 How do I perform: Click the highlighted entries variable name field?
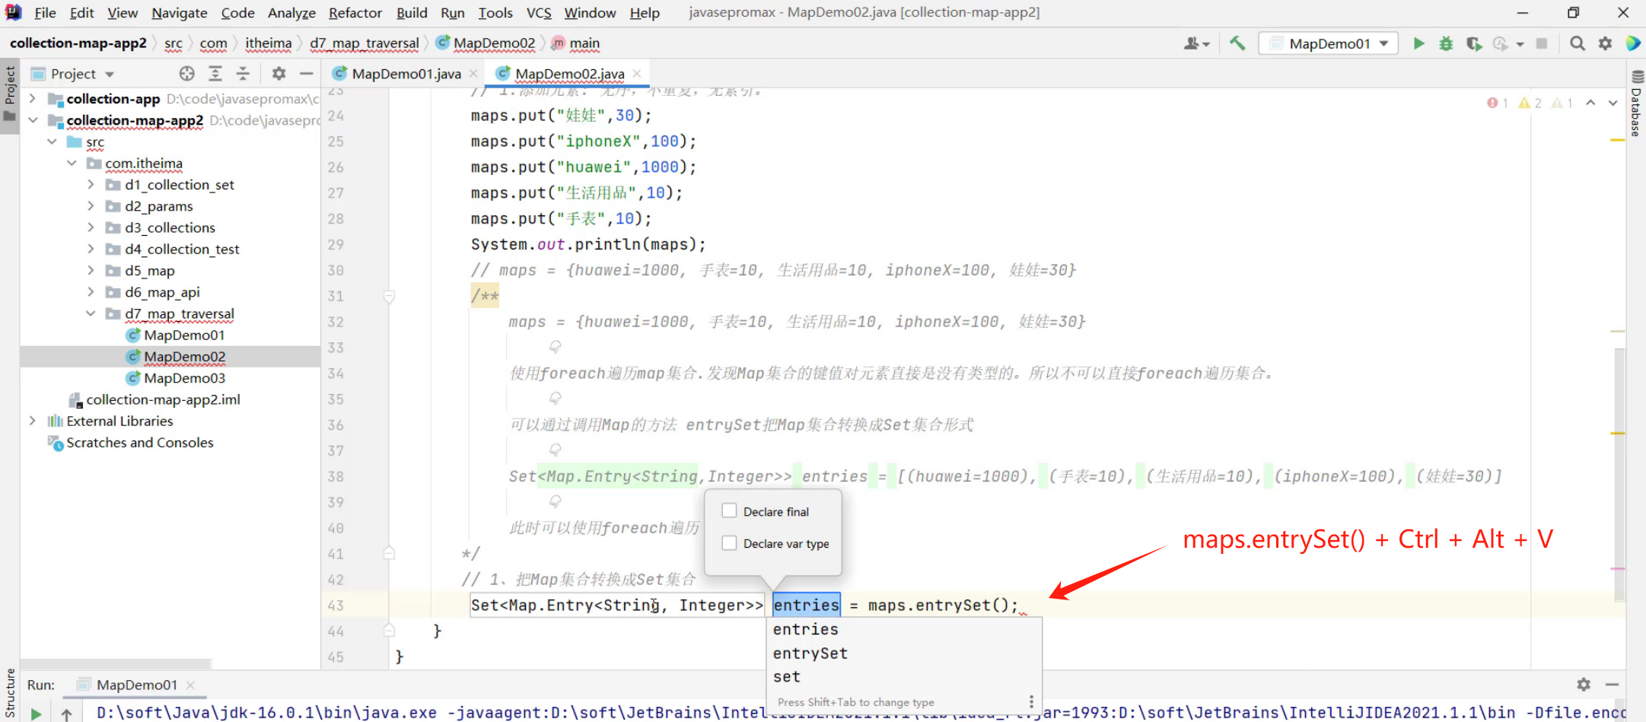[807, 605]
